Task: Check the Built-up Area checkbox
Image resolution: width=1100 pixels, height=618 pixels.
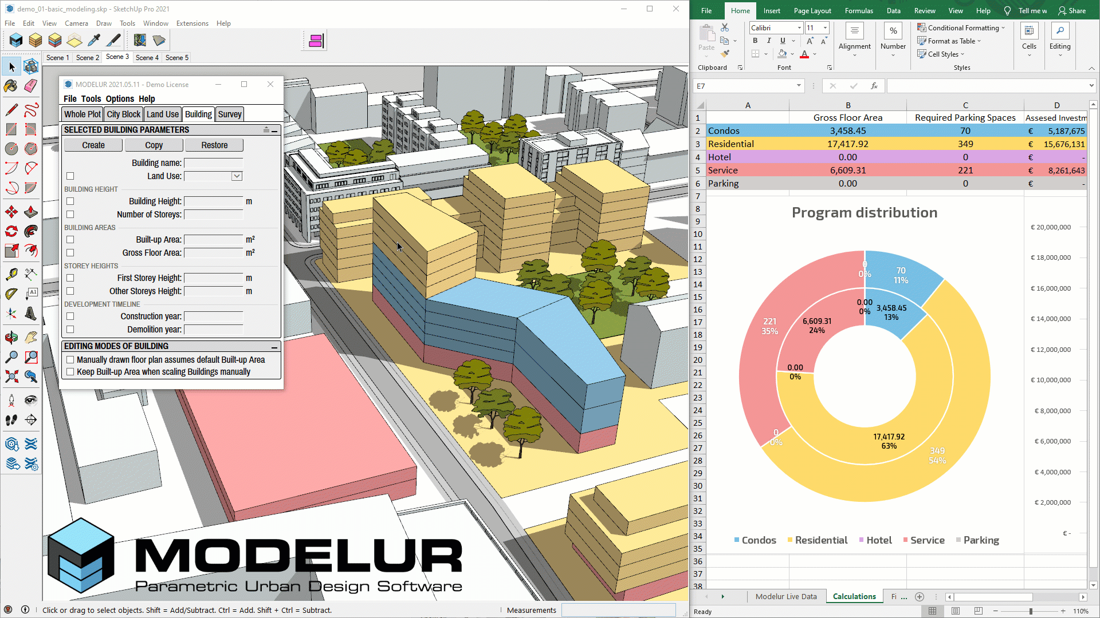Action: tap(70, 240)
